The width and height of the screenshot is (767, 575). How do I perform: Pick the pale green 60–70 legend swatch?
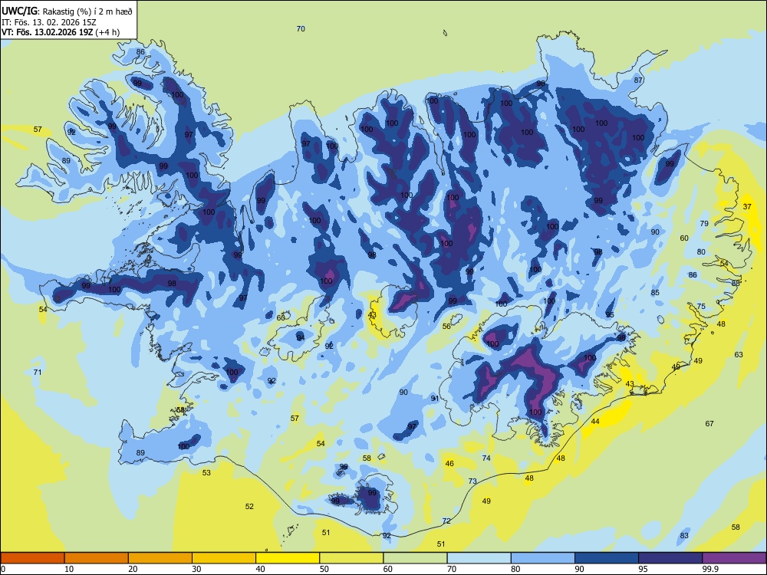click(x=415, y=558)
